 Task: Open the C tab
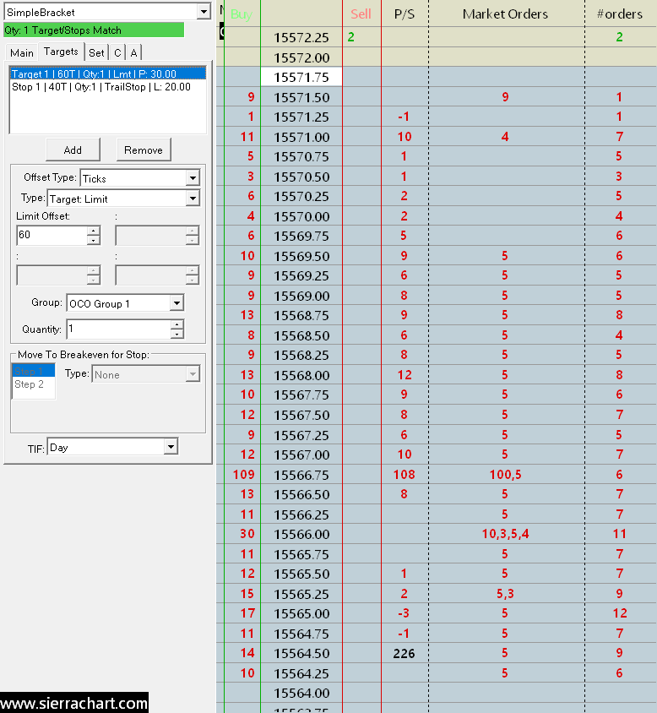(x=117, y=52)
